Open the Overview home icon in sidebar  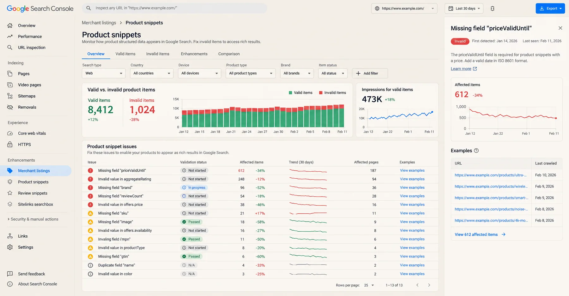tap(10, 26)
